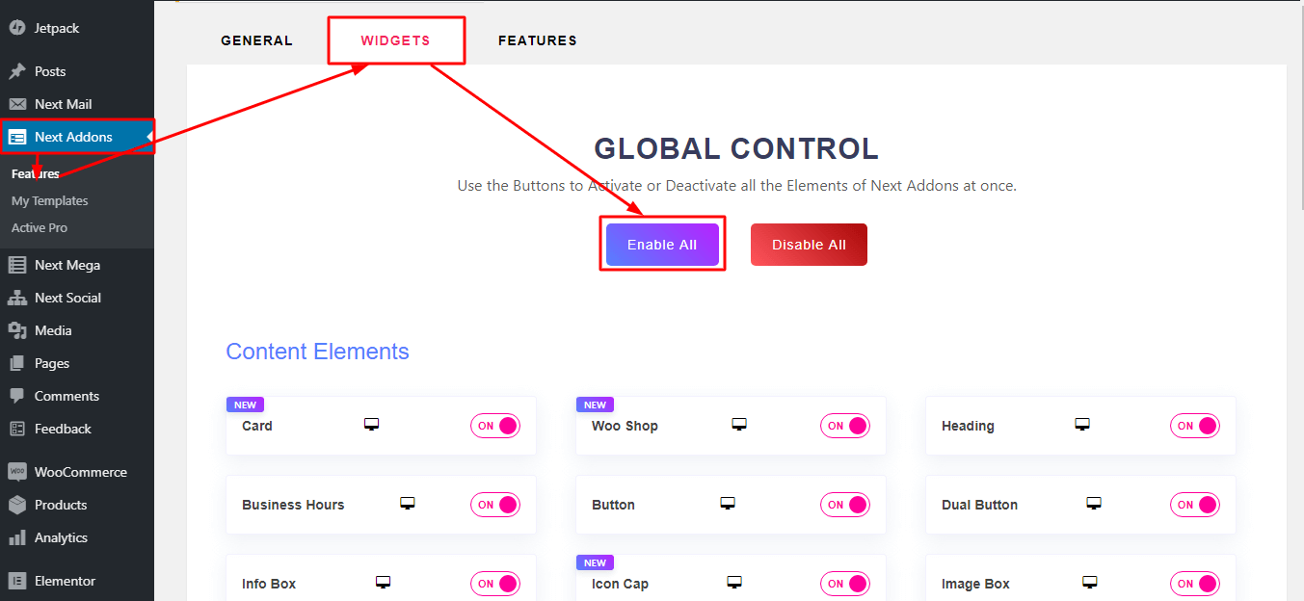Click the Info Box widget name
The width and height of the screenshot is (1304, 601).
coord(269,584)
